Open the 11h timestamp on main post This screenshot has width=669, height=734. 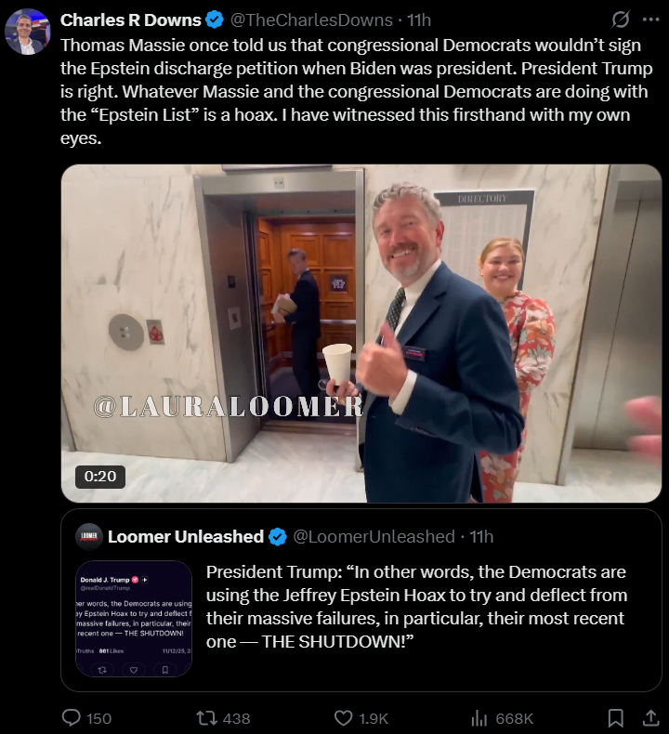419,20
